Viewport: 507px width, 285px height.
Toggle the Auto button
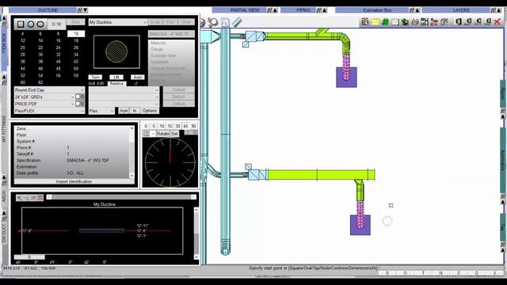point(137,78)
